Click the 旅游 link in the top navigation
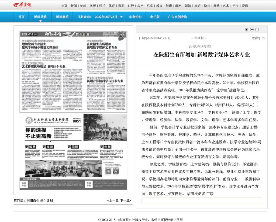Image resolution: width=276 pixels, height=222 pixels. [198, 6]
